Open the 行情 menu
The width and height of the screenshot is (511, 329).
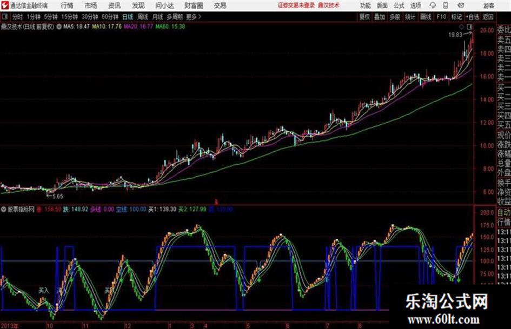click(67, 5)
